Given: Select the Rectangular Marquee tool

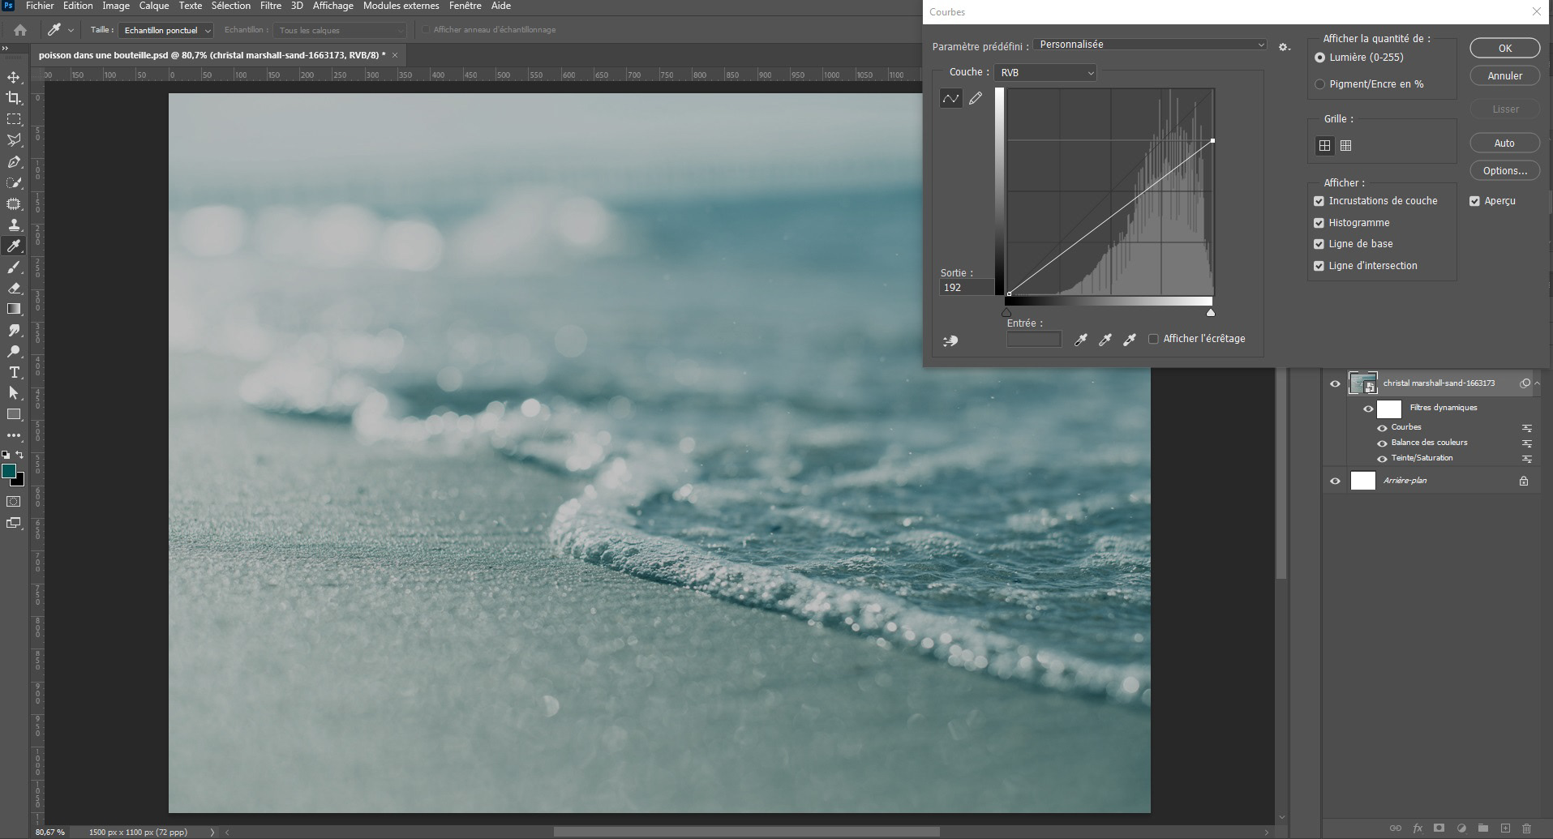Looking at the screenshot, I should click(x=14, y=119).
